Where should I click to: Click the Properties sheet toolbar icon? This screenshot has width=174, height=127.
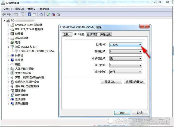point(23,14)
